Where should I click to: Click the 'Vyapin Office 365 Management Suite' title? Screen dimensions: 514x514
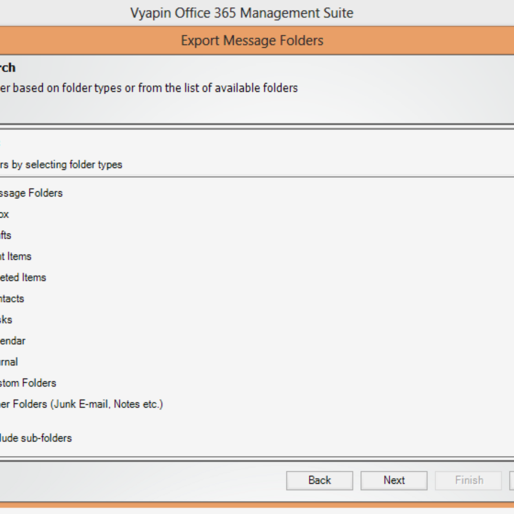(x=242, y=13)
